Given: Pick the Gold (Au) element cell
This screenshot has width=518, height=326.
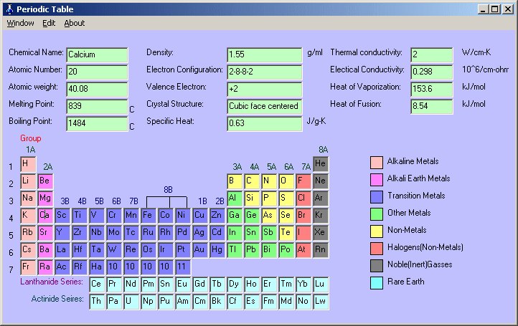Looking at the screenshot, I should (199, 249).
